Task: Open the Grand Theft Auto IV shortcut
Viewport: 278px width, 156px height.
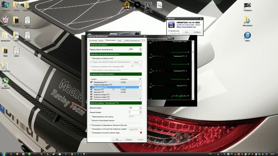Action: [148, 7]
